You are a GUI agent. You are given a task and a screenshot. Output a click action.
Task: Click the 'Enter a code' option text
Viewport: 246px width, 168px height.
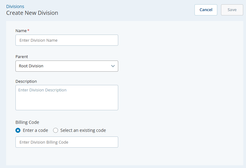pos(35,130)
